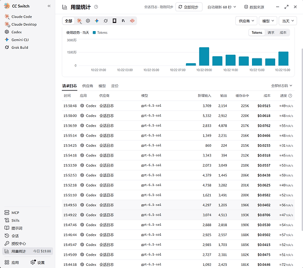
Task: Select 用量统计 in the sidebar
Action: [x=27, y=251]
